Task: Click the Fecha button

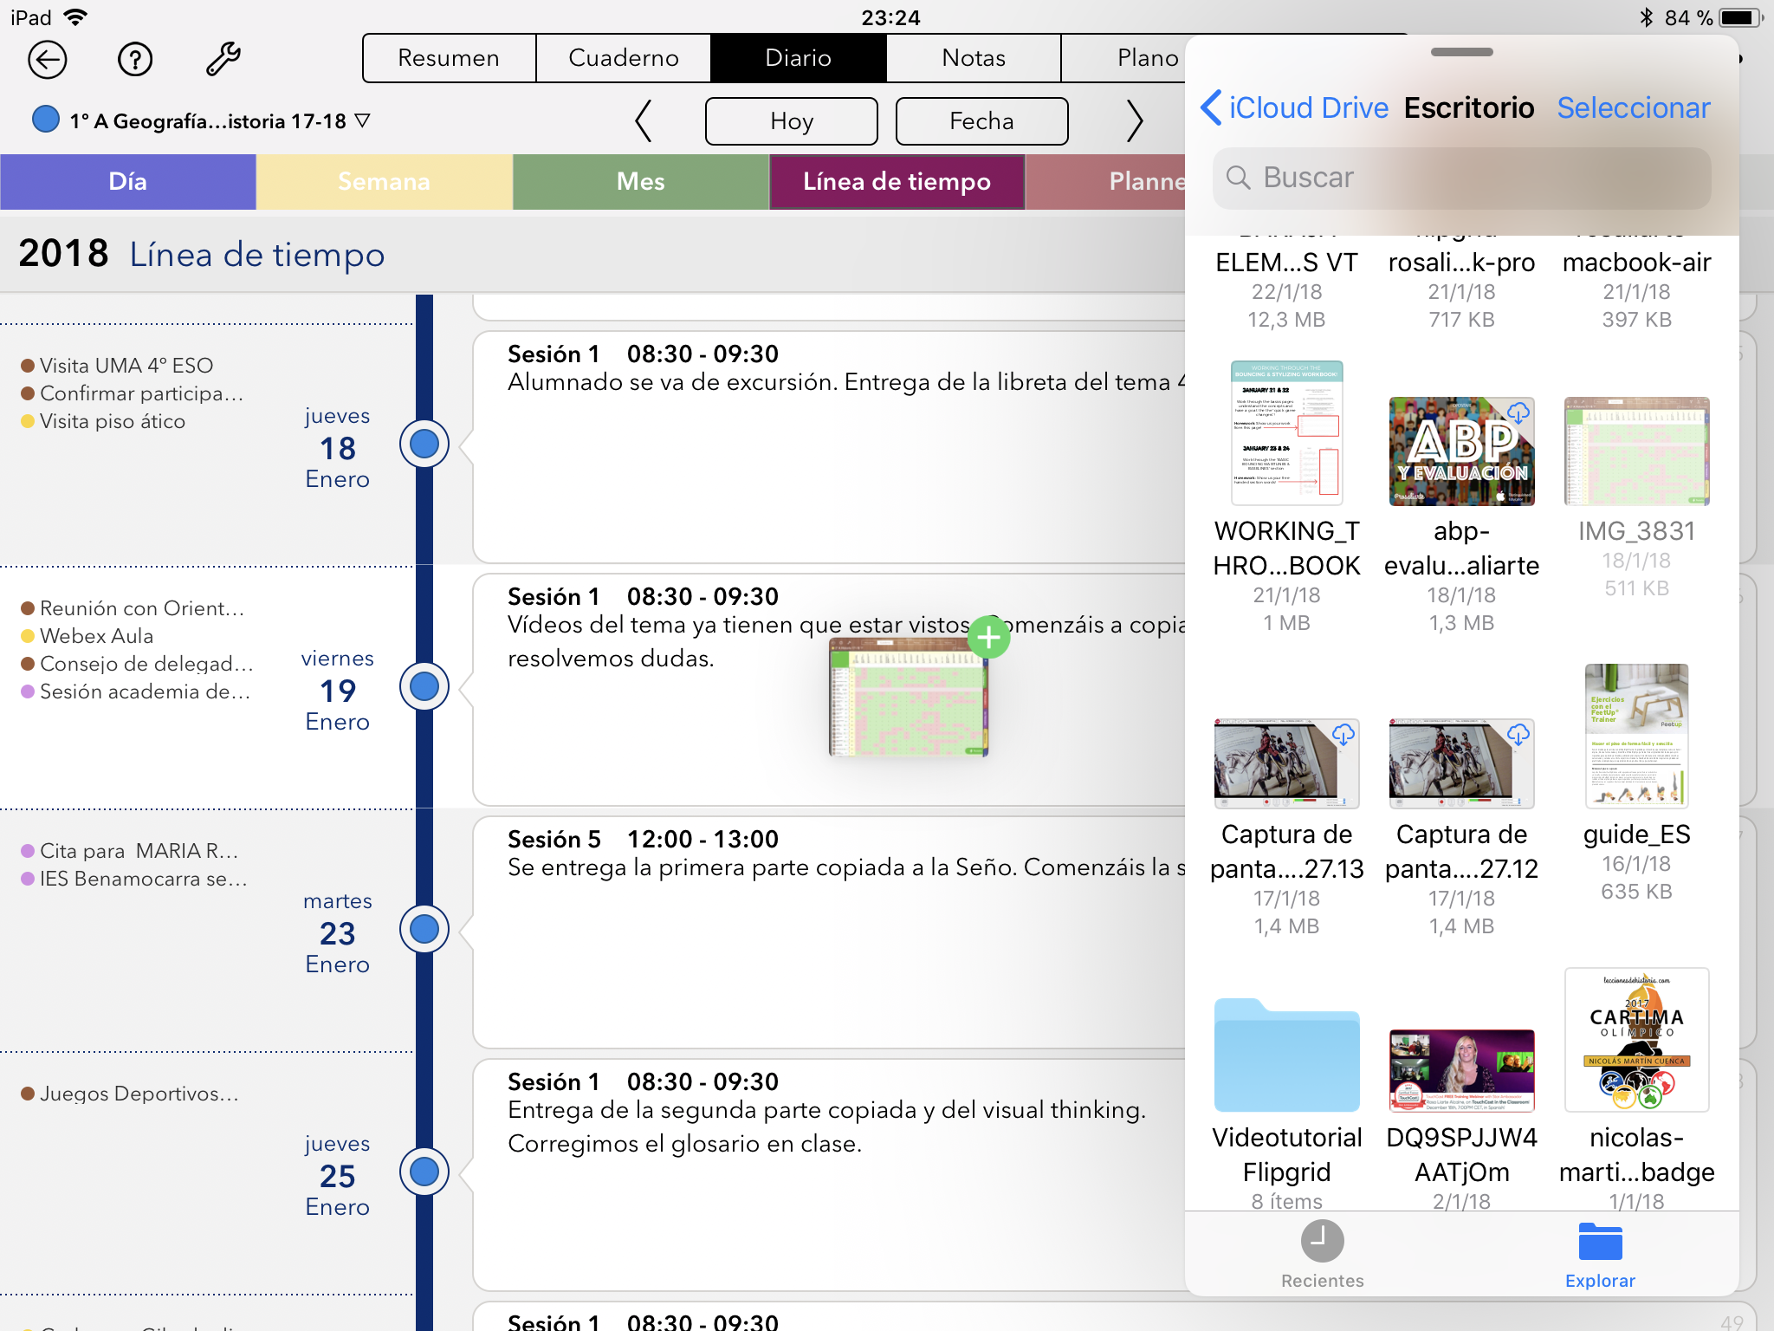Action: click(981, 121)
